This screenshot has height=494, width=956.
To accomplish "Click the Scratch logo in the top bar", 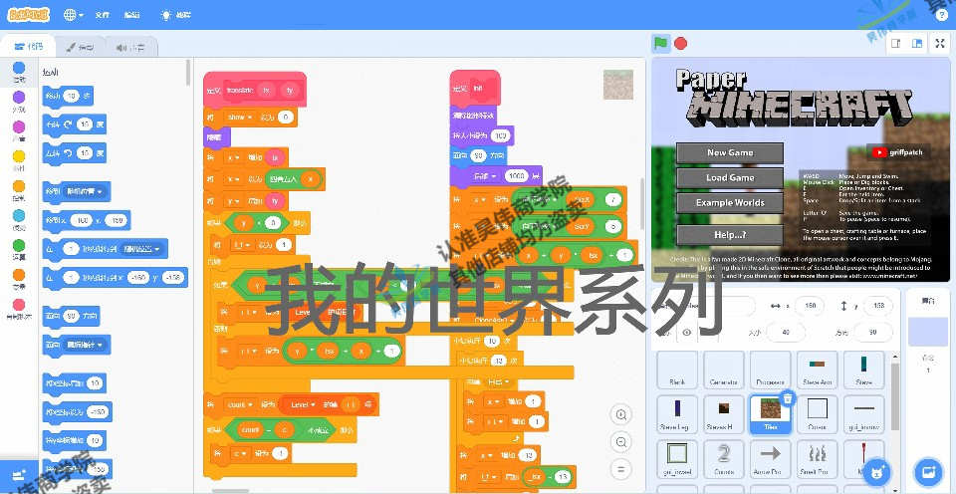I will coord(28,15).
